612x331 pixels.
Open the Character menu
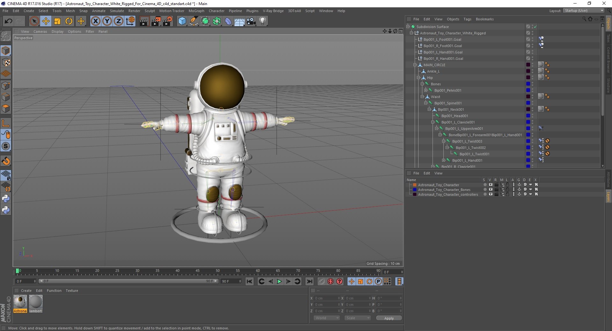(216, 11)
